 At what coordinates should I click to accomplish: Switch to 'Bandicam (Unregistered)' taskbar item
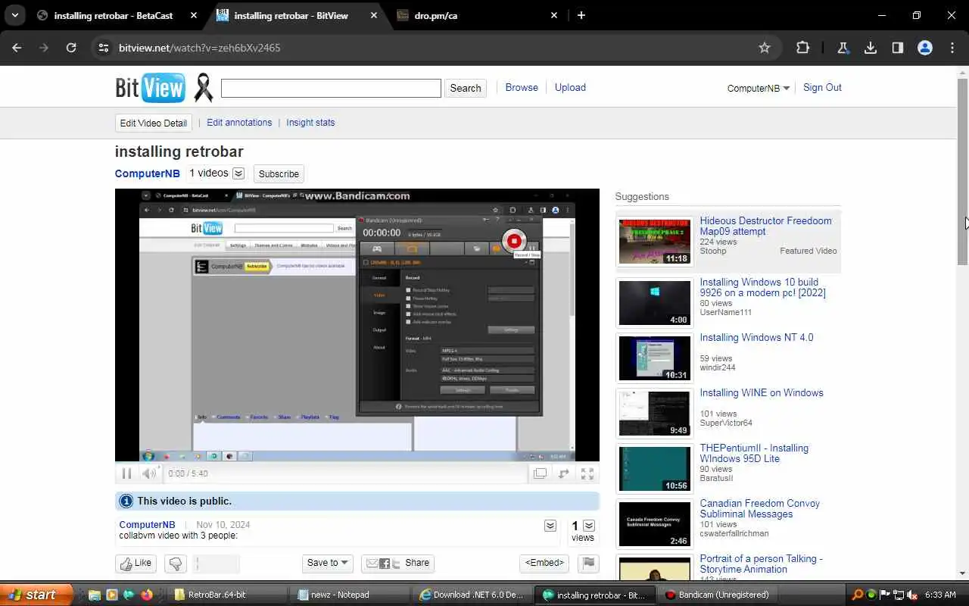pos(716,595)
